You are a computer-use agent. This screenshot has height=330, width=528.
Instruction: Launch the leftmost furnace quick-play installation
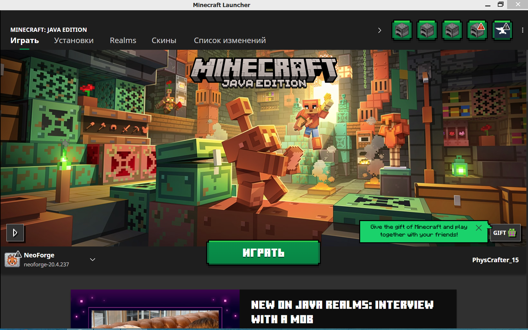coord(402,30)
